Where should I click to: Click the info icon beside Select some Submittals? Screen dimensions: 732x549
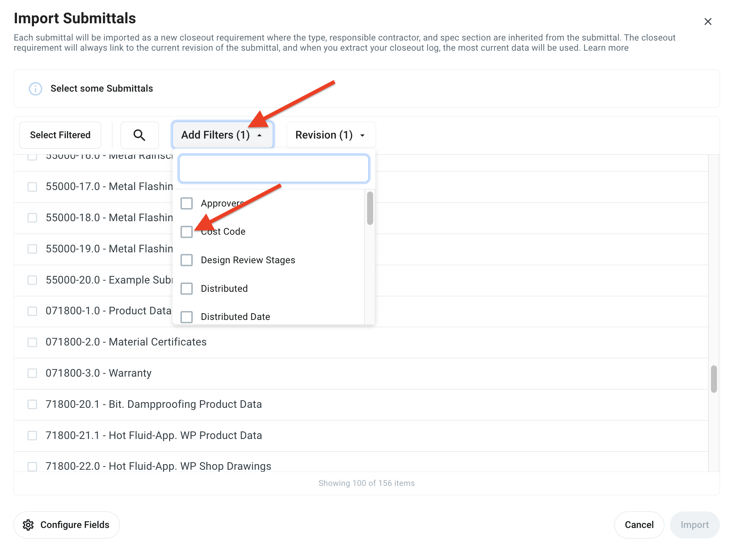pyautogui.click(x=35, y=89)
